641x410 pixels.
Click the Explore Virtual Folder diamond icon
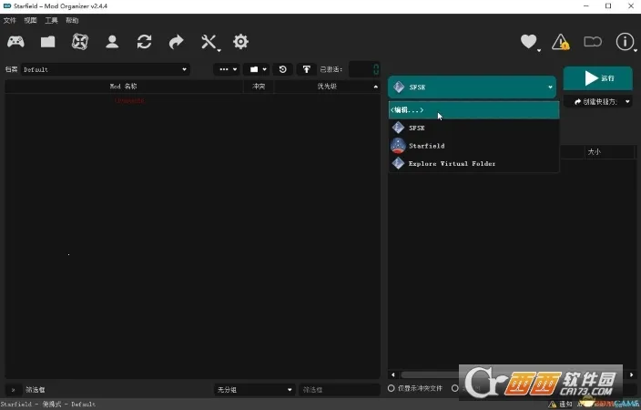pyautogui.click(x=398, y=163)
